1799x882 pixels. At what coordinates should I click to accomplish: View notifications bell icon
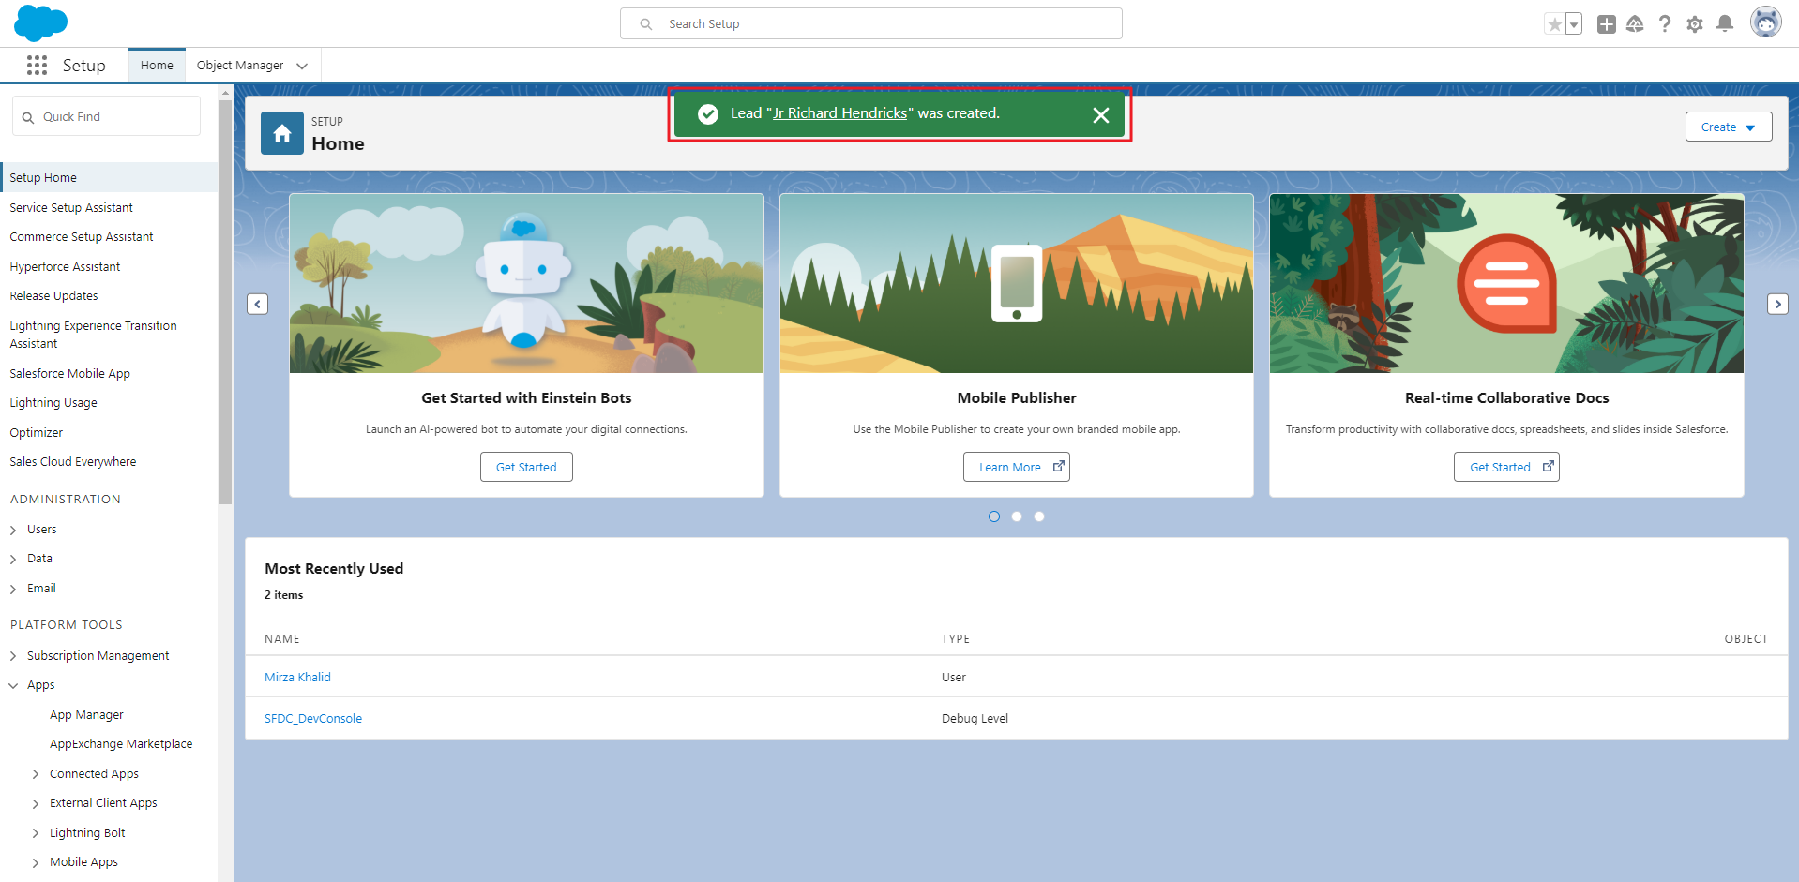click(1724, 24)
